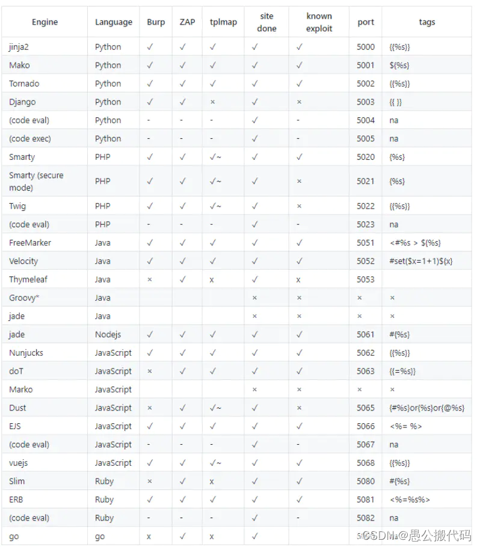The height and width of the screenshot is (547, 480).
Task: Select the FreeMarker engine cell
Action: [x=30, y=243]
